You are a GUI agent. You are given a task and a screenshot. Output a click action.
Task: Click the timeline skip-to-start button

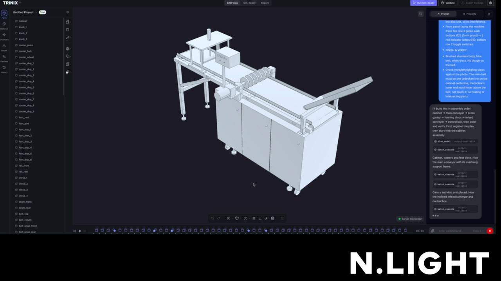pos(75,231)
